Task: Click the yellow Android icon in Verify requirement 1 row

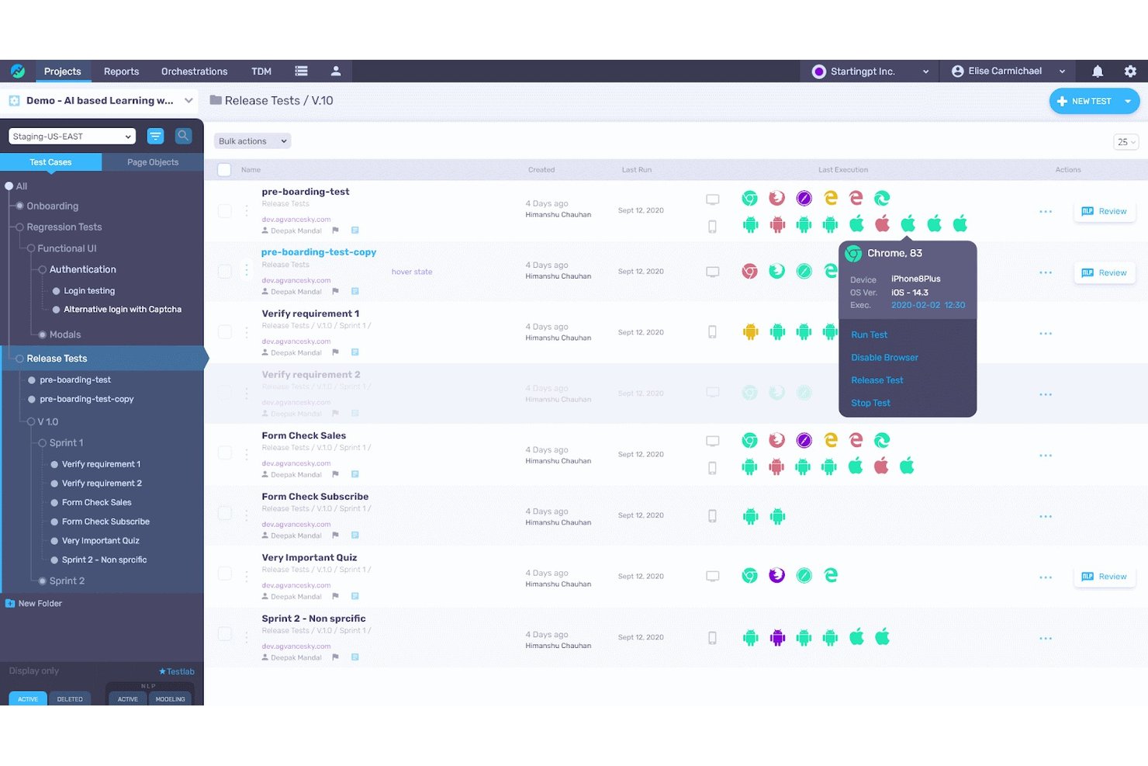Action: pyautogui.click(x=750, y=332)
